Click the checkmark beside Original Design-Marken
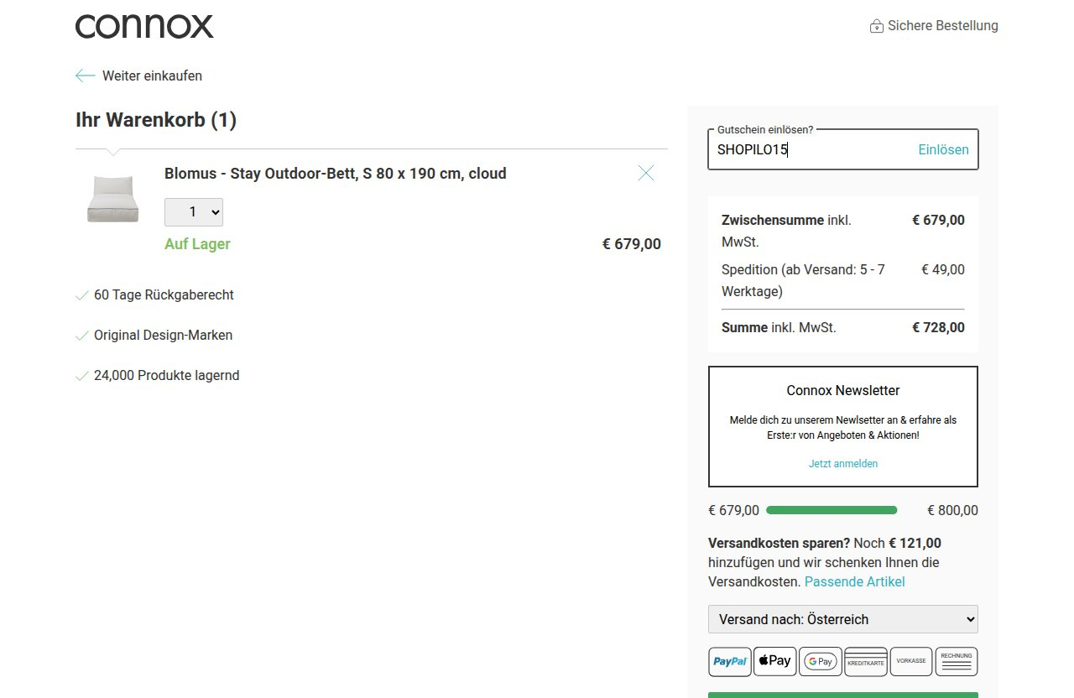This screenshot has width=1074, height=698. pos(82,336)
